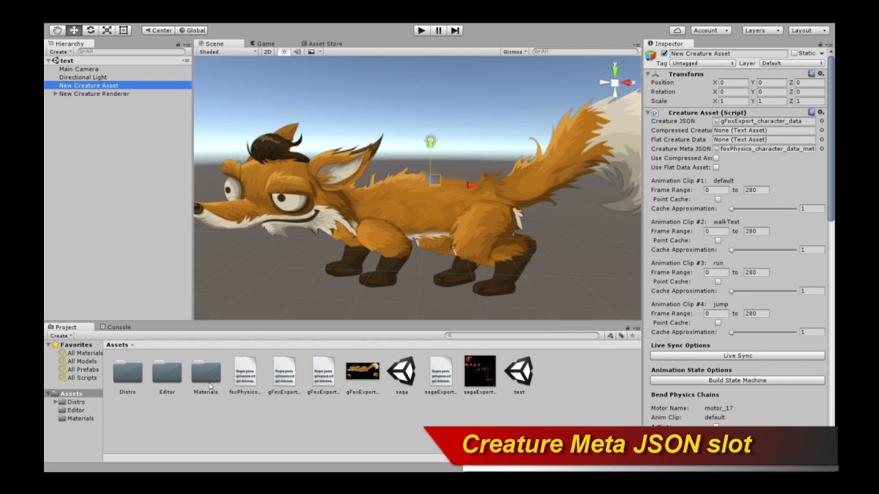879x494 pixels.
Task: Open the Shaded draw mode dropdown
Action: coord(227,51)
